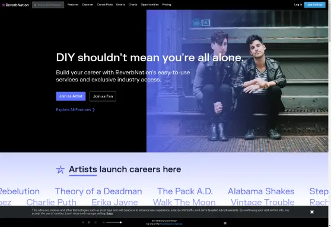Click the Explore All Features chevron arrow
The width and height of the screenshot is (331, 227).
(94, 110)
